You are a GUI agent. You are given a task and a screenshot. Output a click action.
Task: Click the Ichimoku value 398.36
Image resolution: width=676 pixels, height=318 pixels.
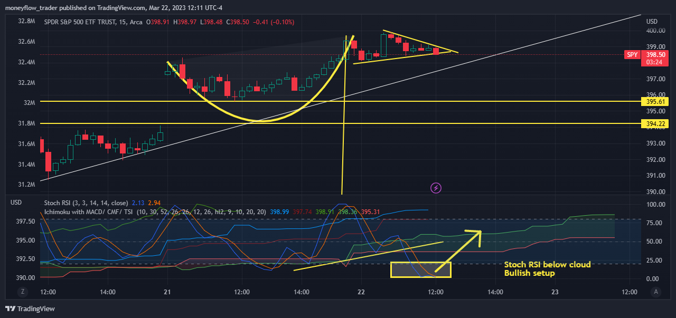347,211
